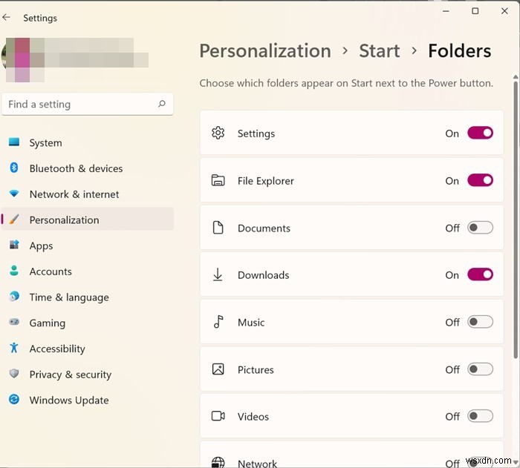The image size is (520, 468).
Task: Turn off the Settings folder toggle
Action: (x=480, y=134)
